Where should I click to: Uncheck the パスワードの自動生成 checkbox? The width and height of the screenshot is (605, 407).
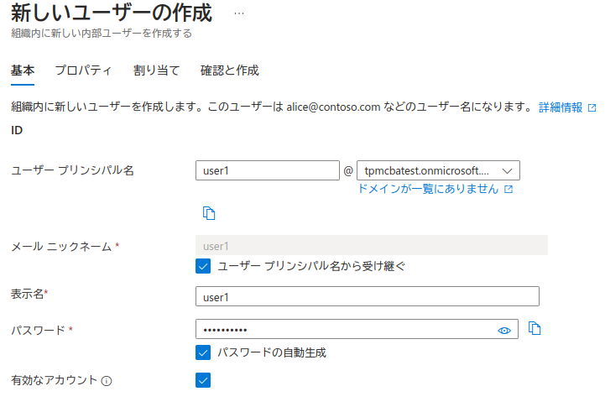coord(202,352)
